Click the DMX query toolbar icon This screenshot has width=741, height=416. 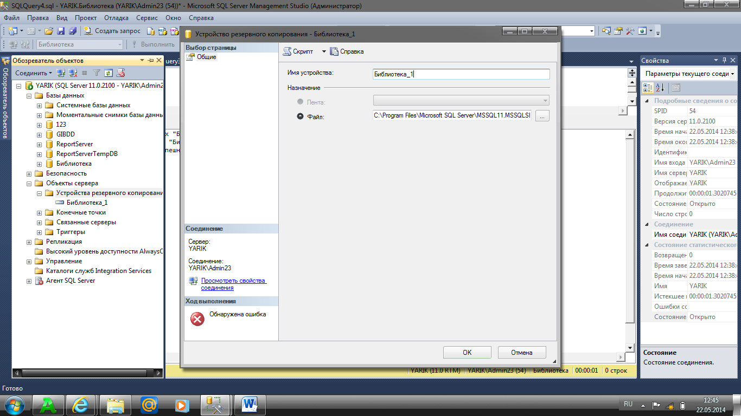[x=175, y=31]
